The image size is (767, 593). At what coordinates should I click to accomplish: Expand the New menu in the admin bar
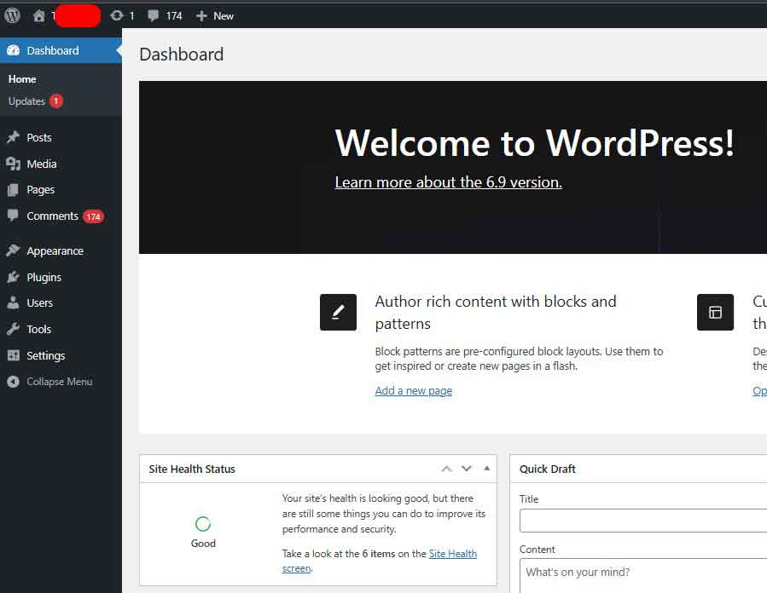point(215,14)
